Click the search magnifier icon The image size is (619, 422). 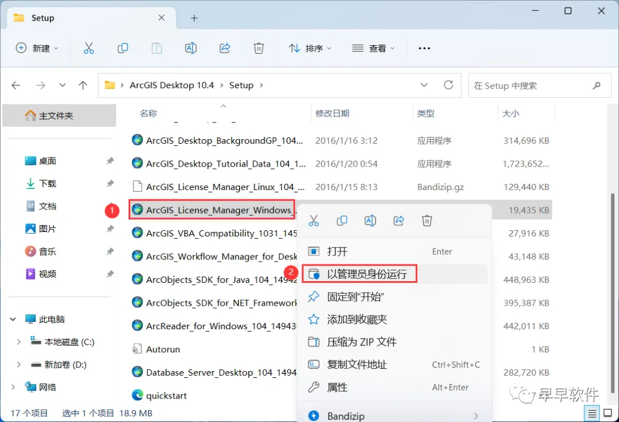[x=597, y=85]
